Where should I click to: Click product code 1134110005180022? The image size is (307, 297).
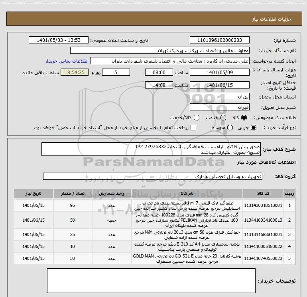pyautogui.click(x=263, y=246)
